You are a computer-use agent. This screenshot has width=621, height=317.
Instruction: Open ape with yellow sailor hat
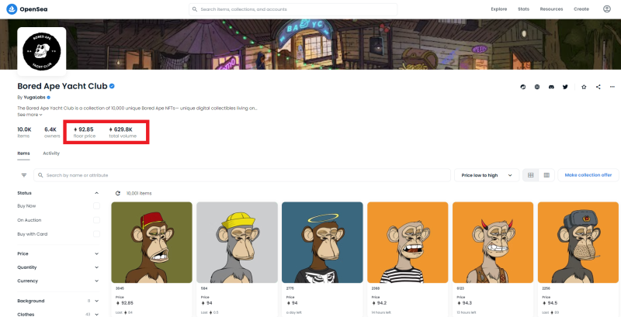pos(238,243)
